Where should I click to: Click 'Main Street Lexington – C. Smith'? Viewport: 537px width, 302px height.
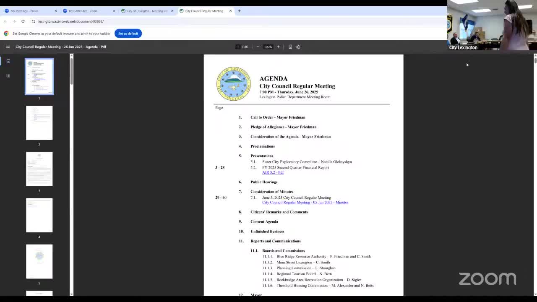click(x=303, y=263)
